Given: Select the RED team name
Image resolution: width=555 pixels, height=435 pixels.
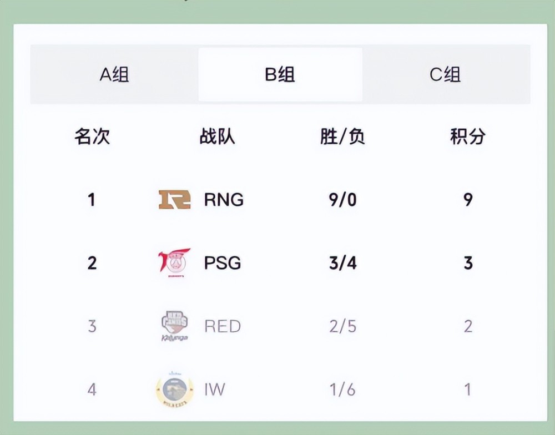Looking at the screenshot, I should pos(223,326).
